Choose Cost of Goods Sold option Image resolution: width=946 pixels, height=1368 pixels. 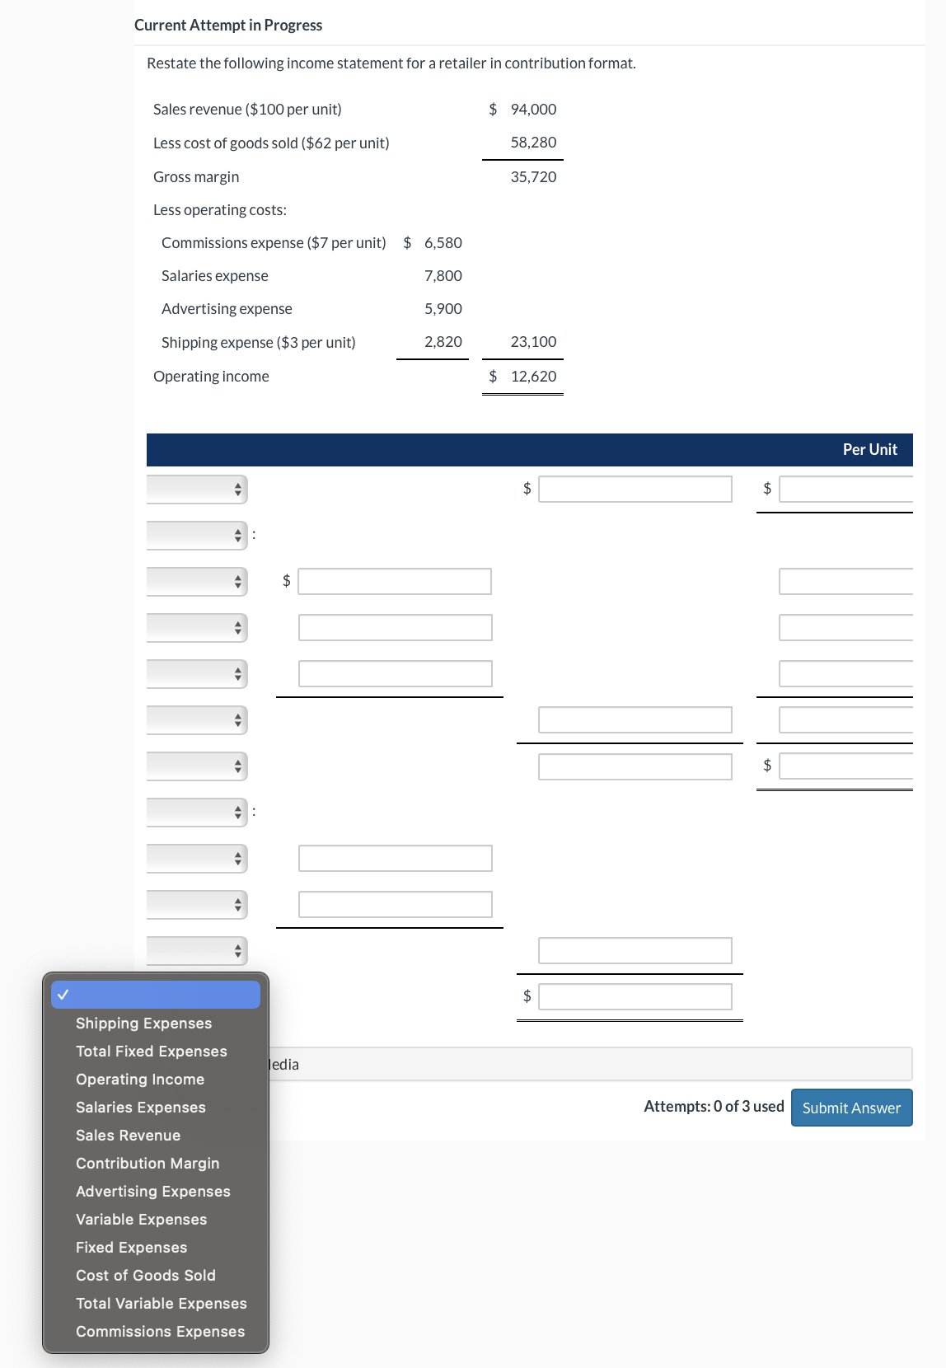click(156, 1275)
